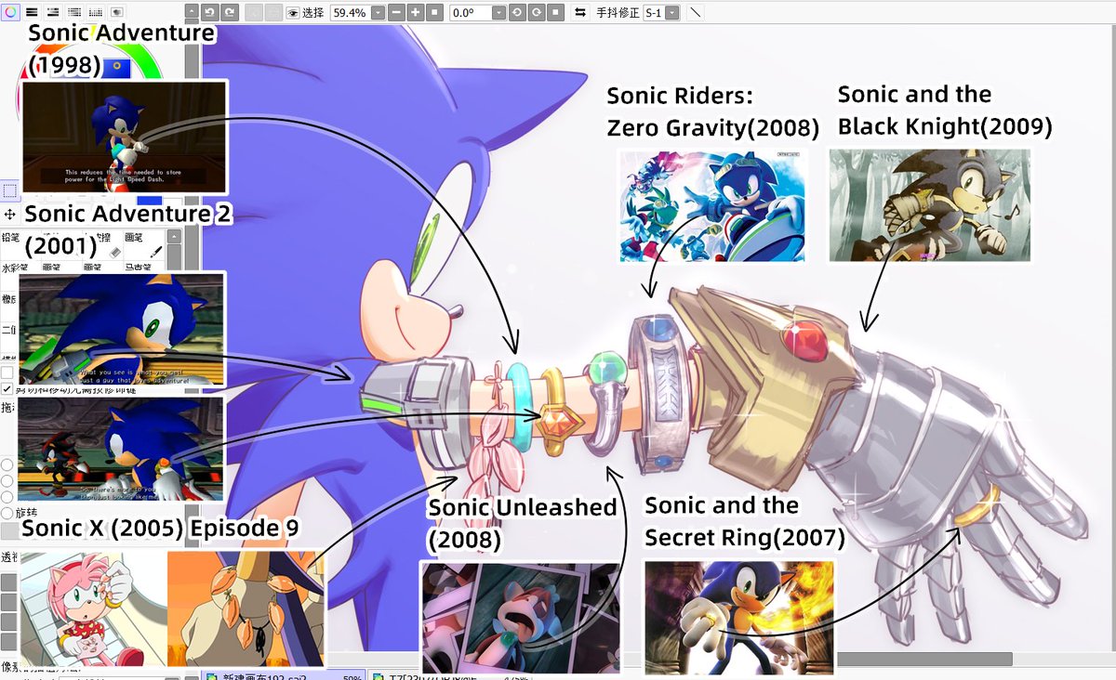The width and height of the screenshot is (1116, 680).
Task: Open the 59.4% zoom dropdown
Action: (378, 13)
